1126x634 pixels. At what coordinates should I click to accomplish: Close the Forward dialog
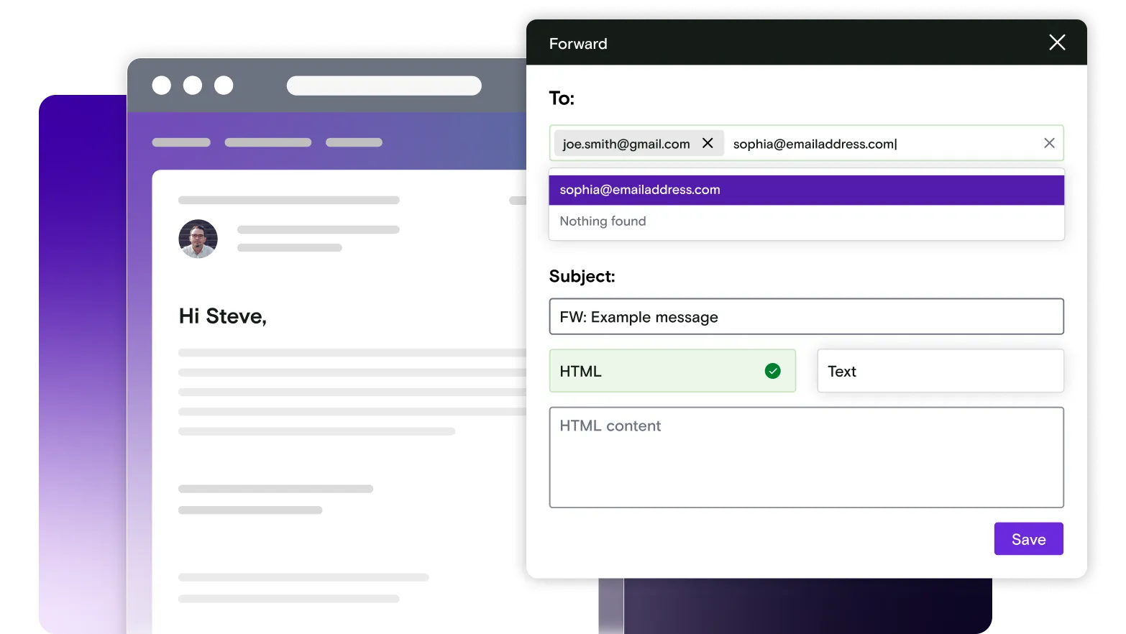[1056, 43]
